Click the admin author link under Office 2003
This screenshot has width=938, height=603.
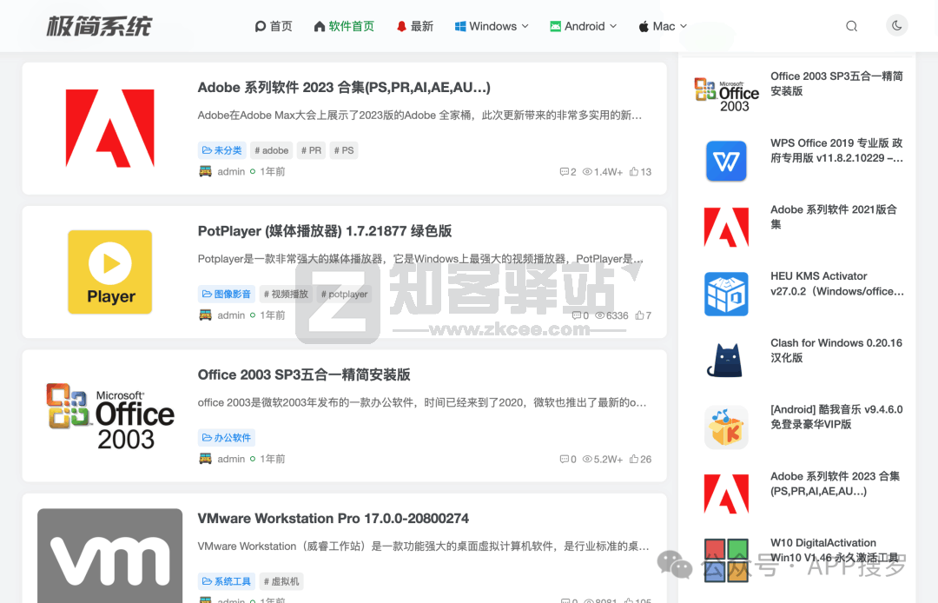(x=231, y=459)
